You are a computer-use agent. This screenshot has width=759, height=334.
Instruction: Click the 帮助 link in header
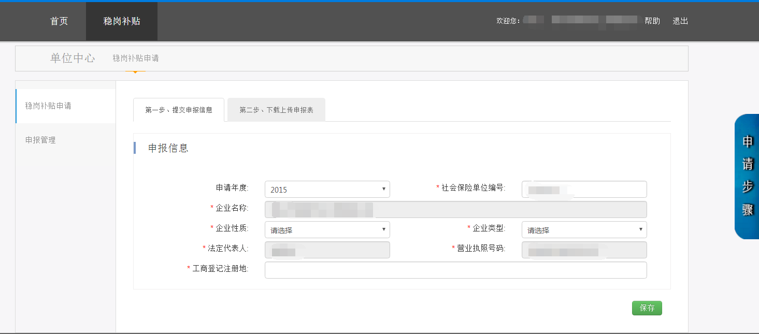(x=652, y=21)
